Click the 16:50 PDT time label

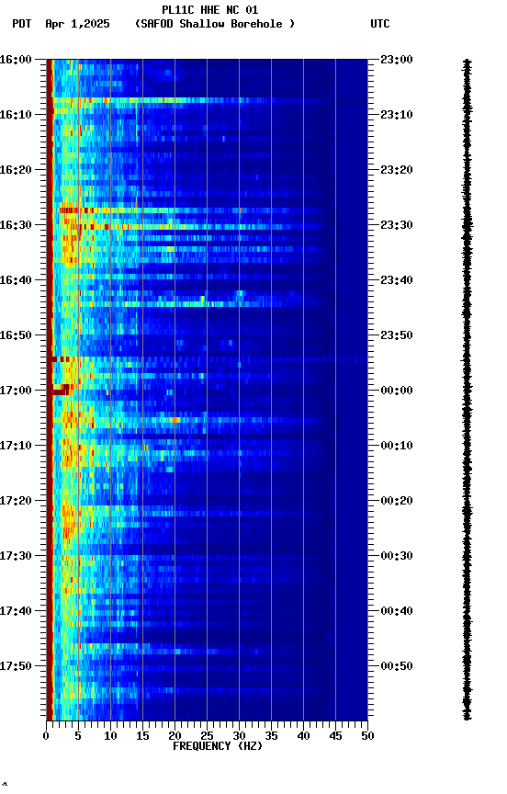(x=16, y=335)
